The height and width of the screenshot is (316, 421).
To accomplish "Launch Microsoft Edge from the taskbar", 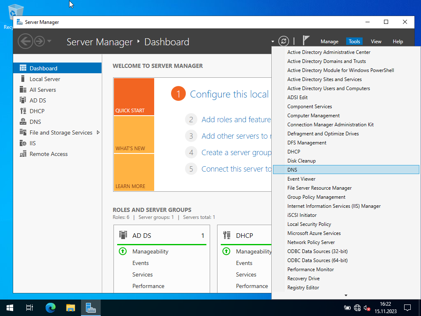I will tap(51, 308).
